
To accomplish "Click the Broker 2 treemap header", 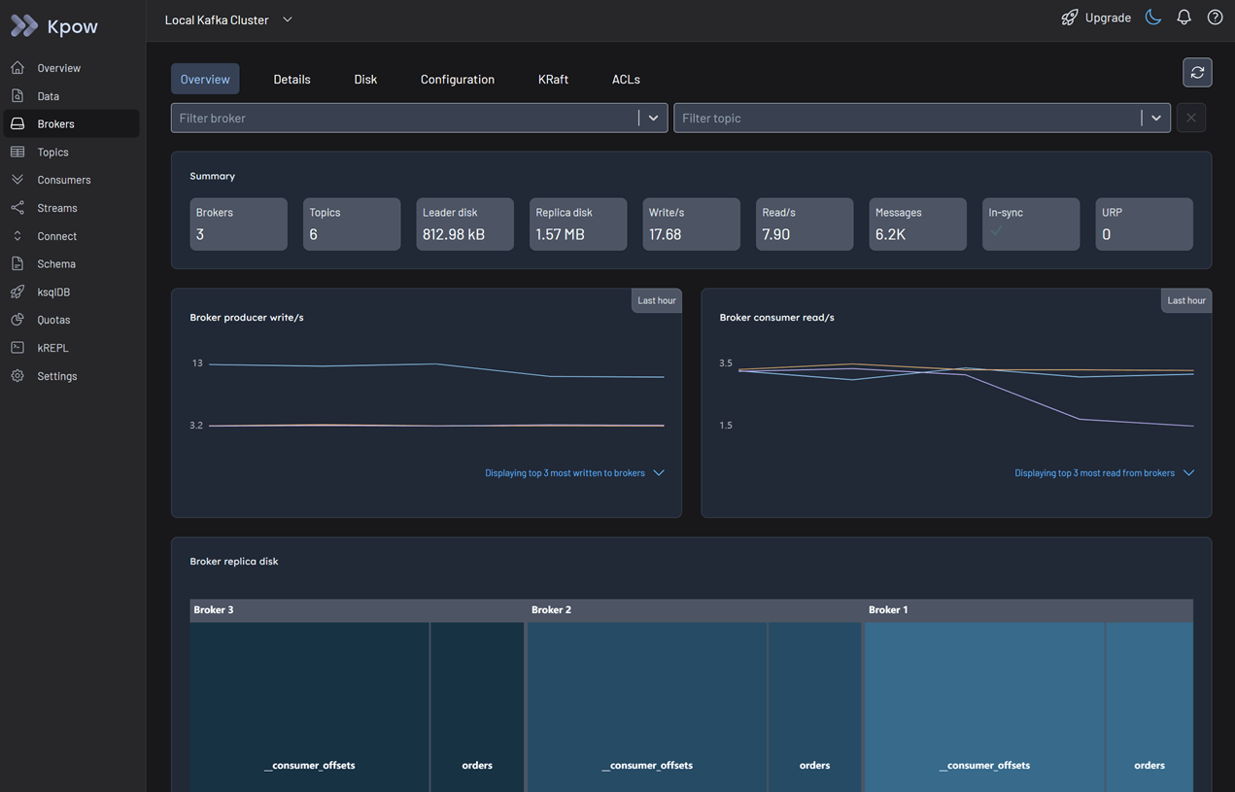I will pyautogui.click(x=695, y=610).
